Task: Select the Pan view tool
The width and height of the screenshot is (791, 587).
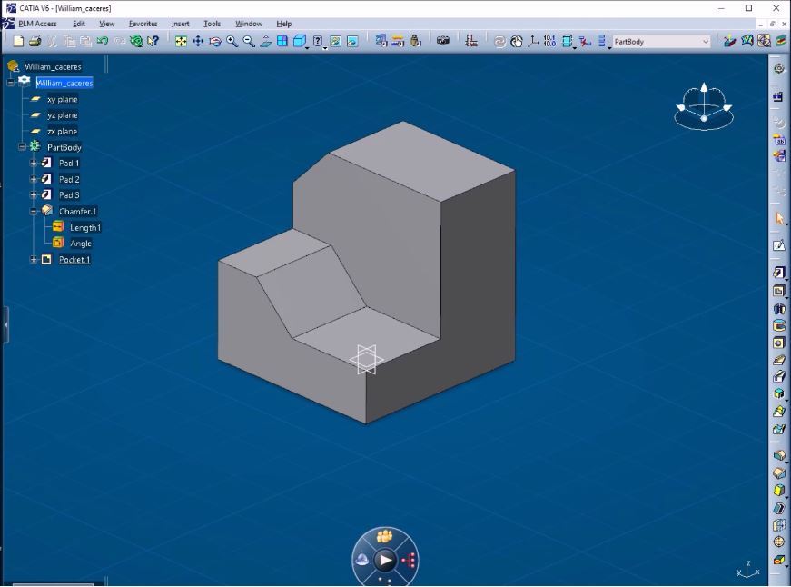Action: [x=198, y=41]
